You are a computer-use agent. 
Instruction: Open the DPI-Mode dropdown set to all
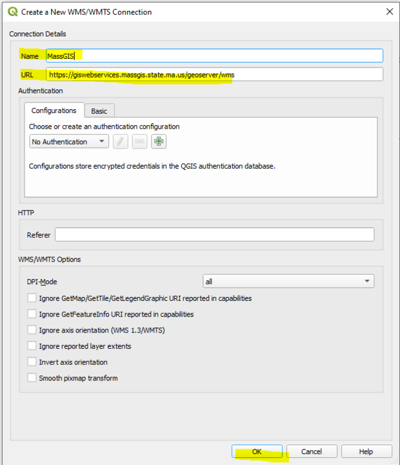tap(288, 281)
